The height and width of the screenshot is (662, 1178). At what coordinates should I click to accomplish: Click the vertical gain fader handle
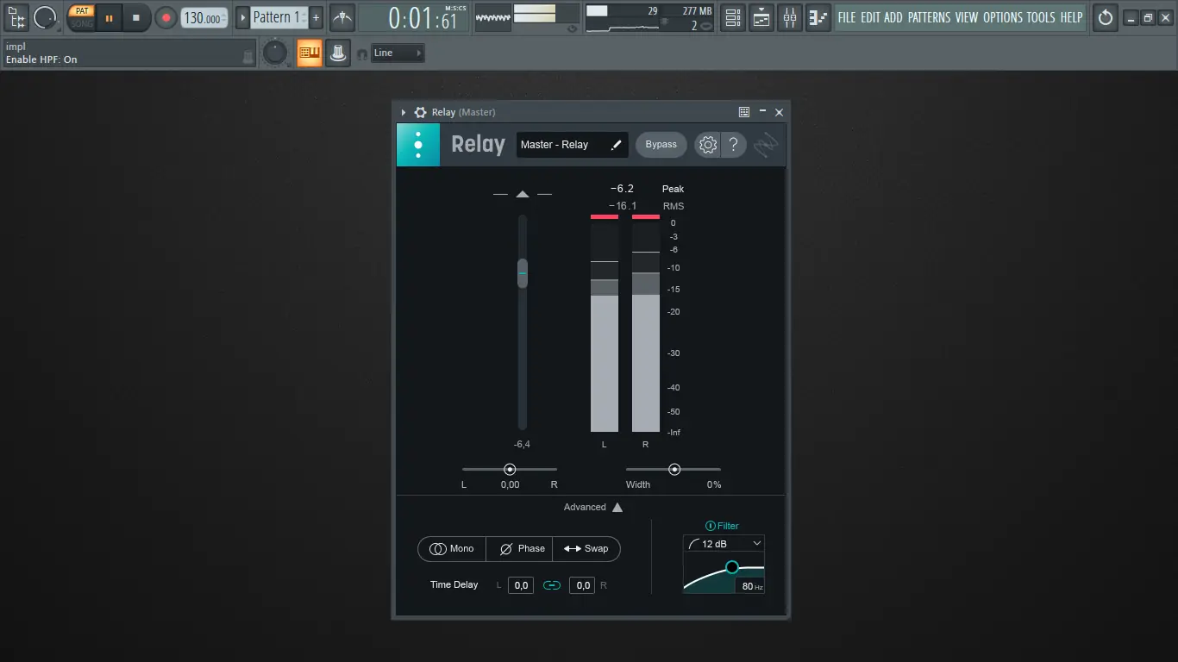pyautogui.click(x=523, y=273)
